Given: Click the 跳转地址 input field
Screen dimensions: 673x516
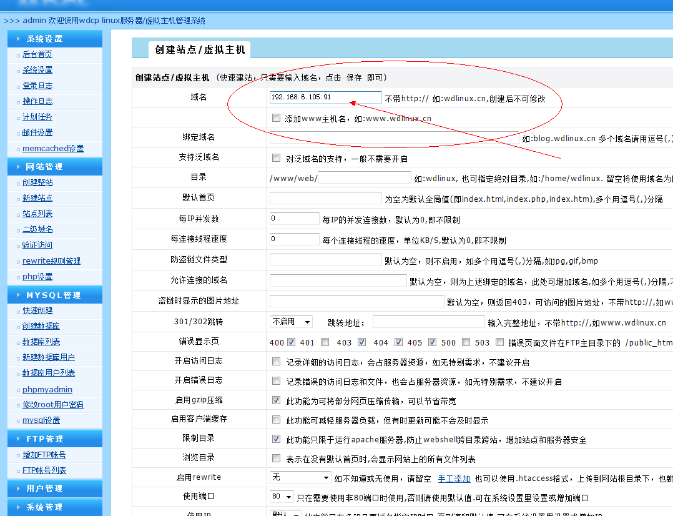Looking at the screenshot, I should [x=428, y=322].
